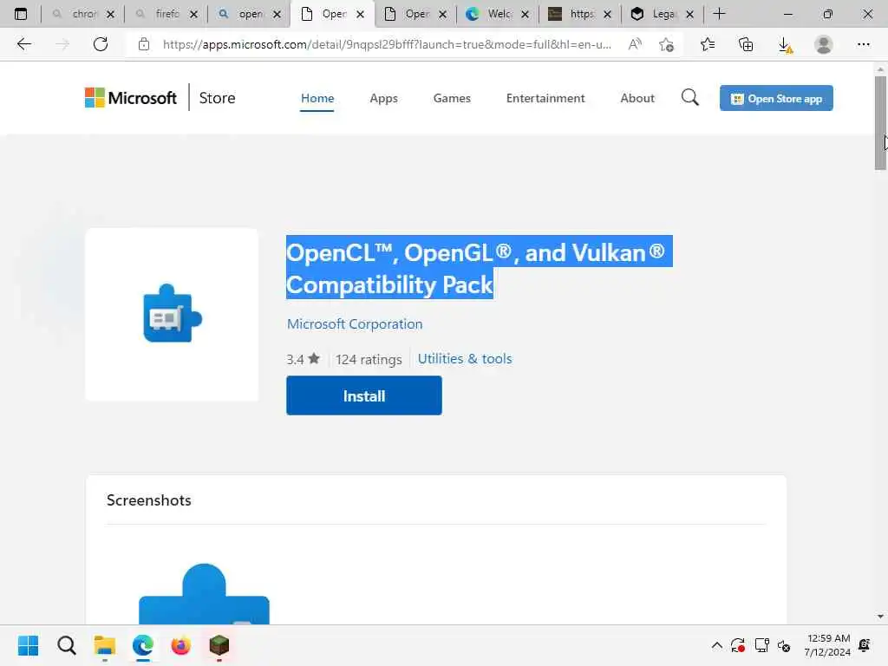Open the About nav item
The height and width of the screenshot is (666, 888).
click(x=637, y=98)
